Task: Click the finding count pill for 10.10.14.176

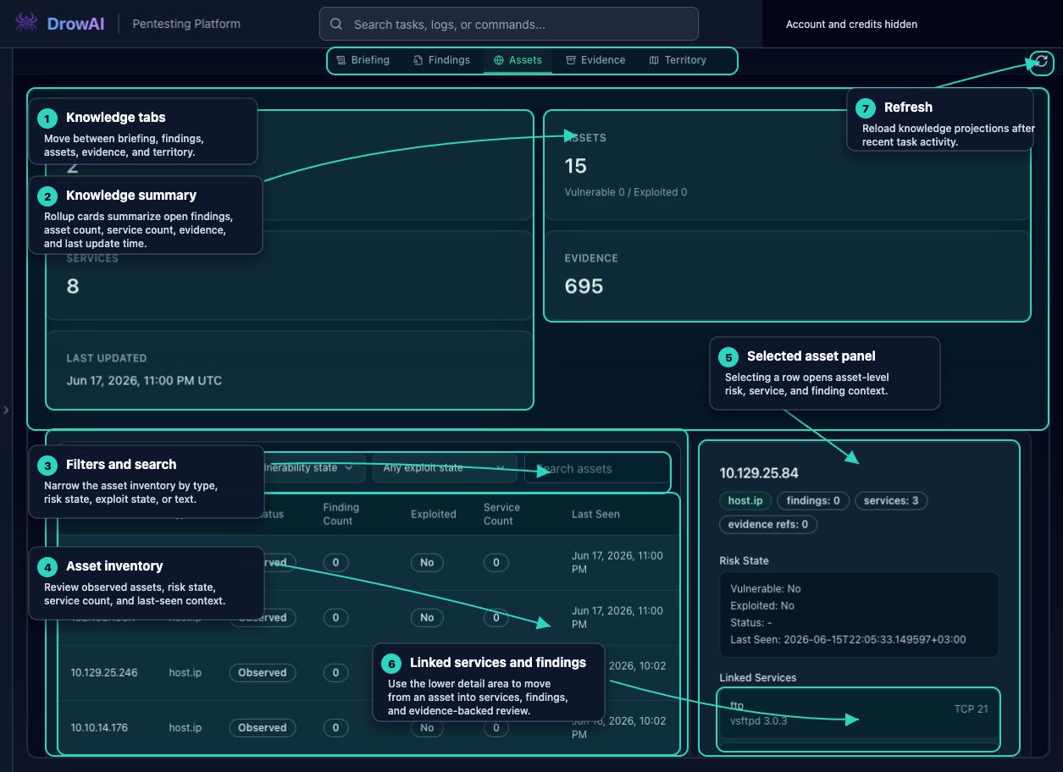Action: tap(335, 728)
